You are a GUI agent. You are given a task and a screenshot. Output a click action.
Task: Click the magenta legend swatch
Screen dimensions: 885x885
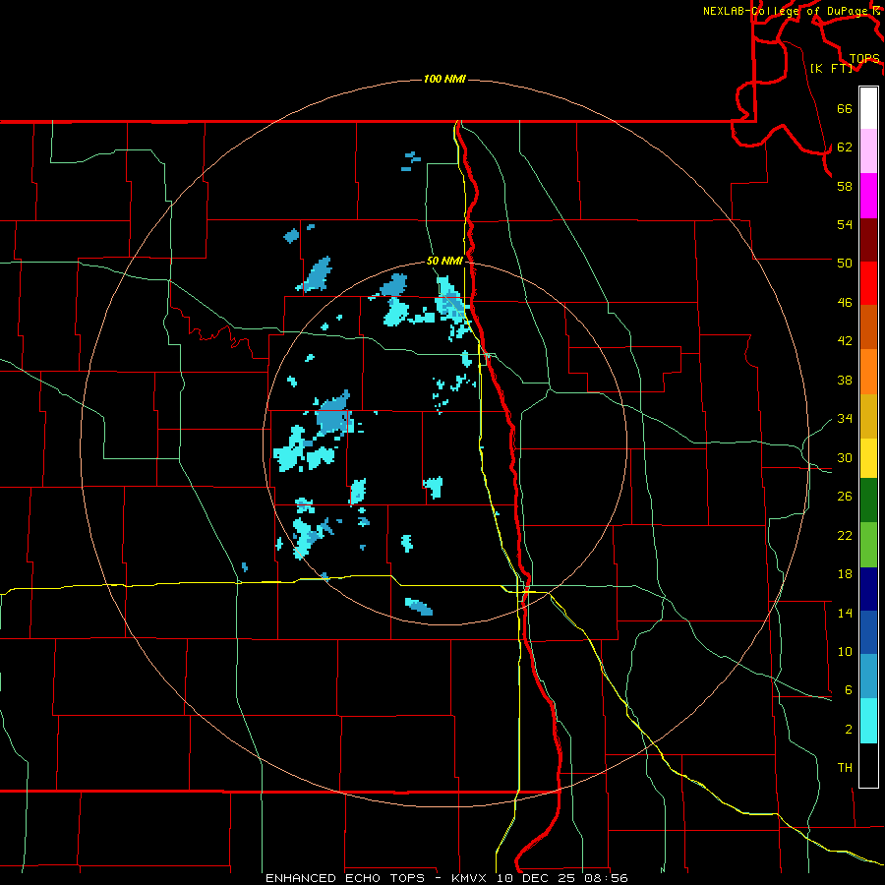click(868, 196)
